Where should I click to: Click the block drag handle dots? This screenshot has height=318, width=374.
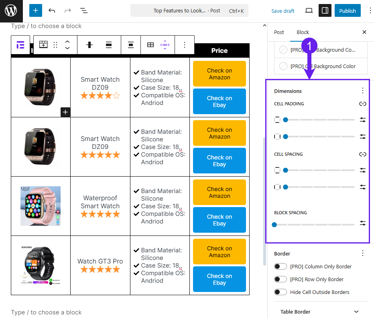(55, 45)
